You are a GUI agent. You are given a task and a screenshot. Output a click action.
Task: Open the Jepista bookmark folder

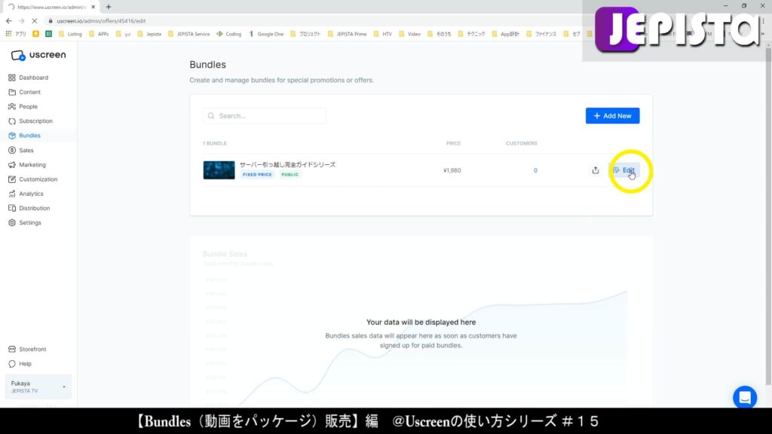[149, 34]
